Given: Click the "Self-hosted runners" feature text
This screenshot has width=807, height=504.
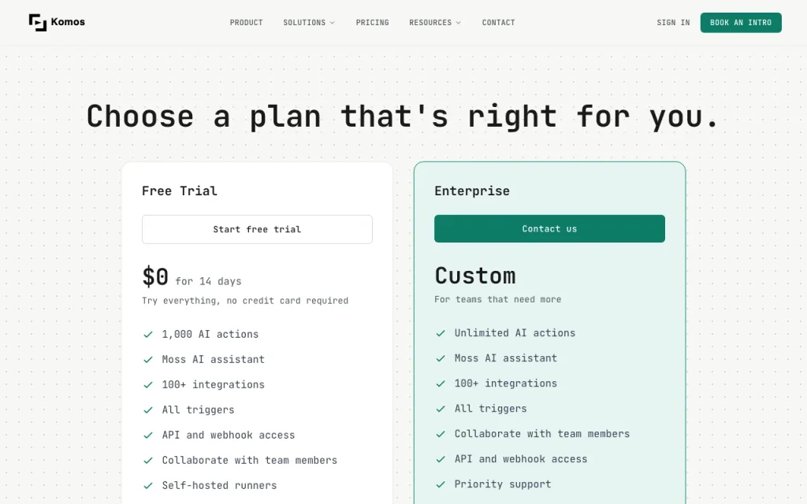Looking at the screenshot, I should click(219, 485).
